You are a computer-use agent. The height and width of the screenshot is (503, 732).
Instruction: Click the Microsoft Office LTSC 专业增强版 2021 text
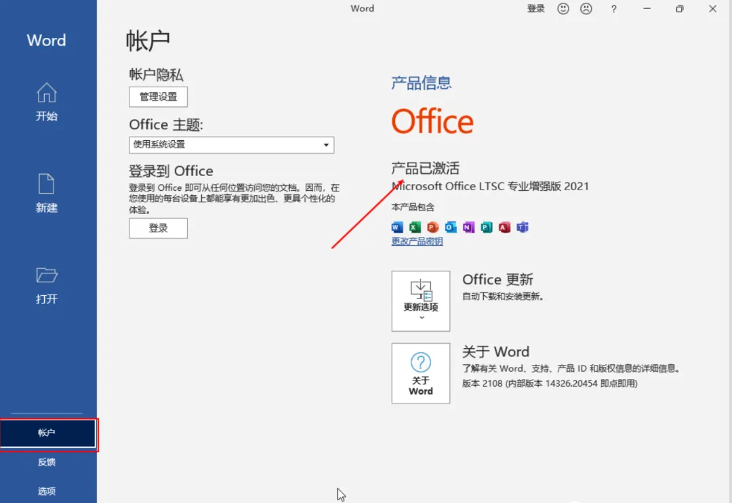click(490, 186)
